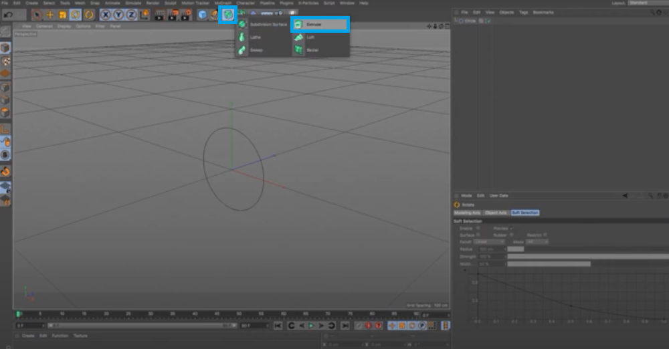Open the MoGraph menu
669x349 pixels.
[x=223, y=3]
